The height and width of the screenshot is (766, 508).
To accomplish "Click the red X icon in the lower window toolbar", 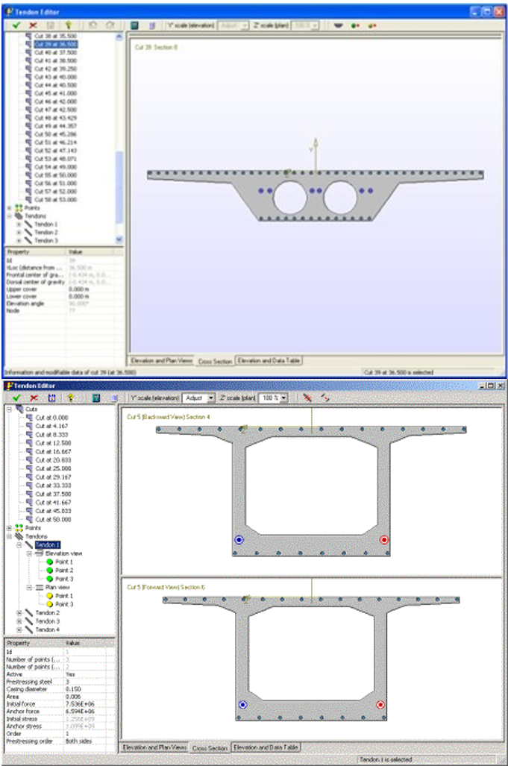I will (x=34, y=398).
